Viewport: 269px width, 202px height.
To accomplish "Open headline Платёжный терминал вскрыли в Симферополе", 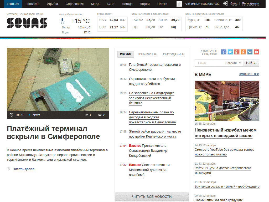I will point(53,133).
